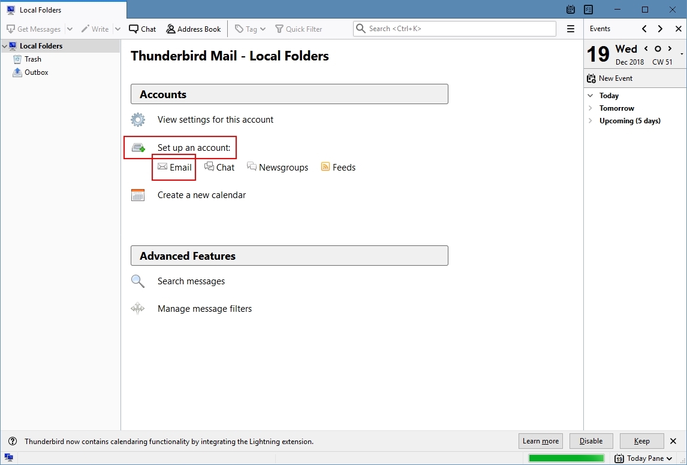Open the Write button dropdown arrow
The height and width of the screenshot is (465, 687).
point(117,29)
